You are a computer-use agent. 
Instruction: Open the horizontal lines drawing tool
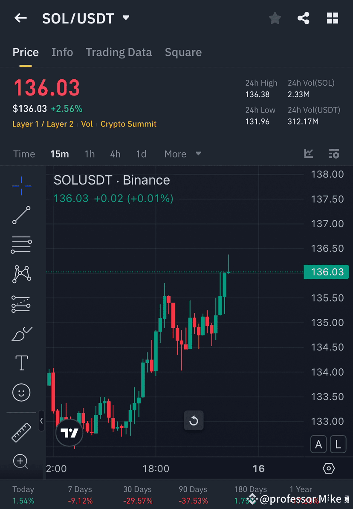(x=21, y=245)
